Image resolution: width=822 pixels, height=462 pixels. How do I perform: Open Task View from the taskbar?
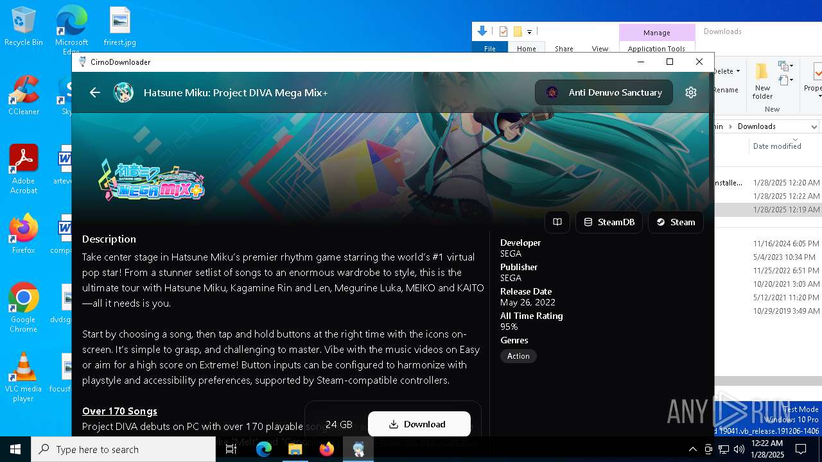point(231,449)
